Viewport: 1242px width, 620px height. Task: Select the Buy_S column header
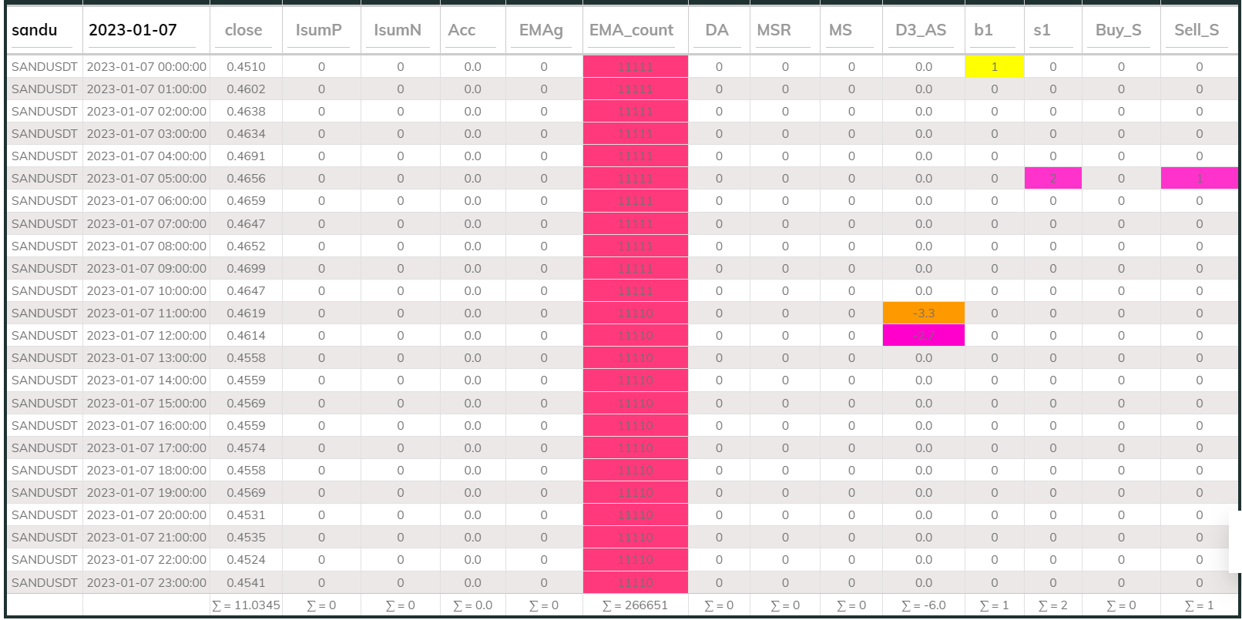pyautogui.click(x=1119, y=30)
